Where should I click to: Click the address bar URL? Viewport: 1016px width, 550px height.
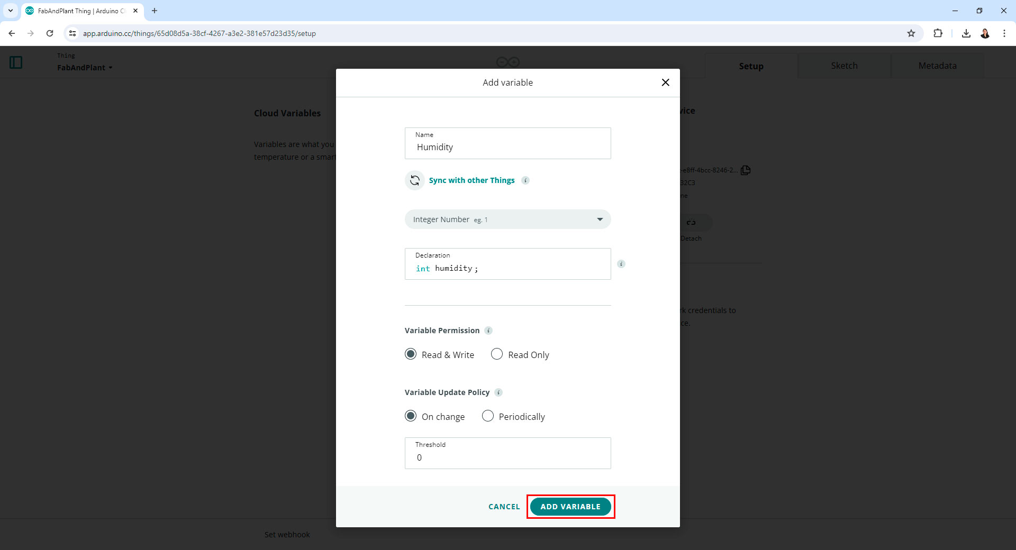(199, 33)
